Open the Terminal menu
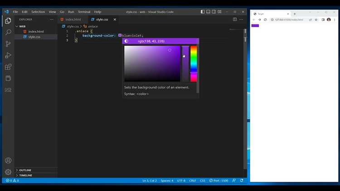Screen dimensions: 340x191 coord(84,12)
